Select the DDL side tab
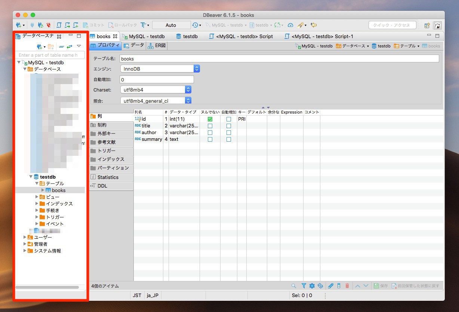The image size is (459, 312). 111,186
